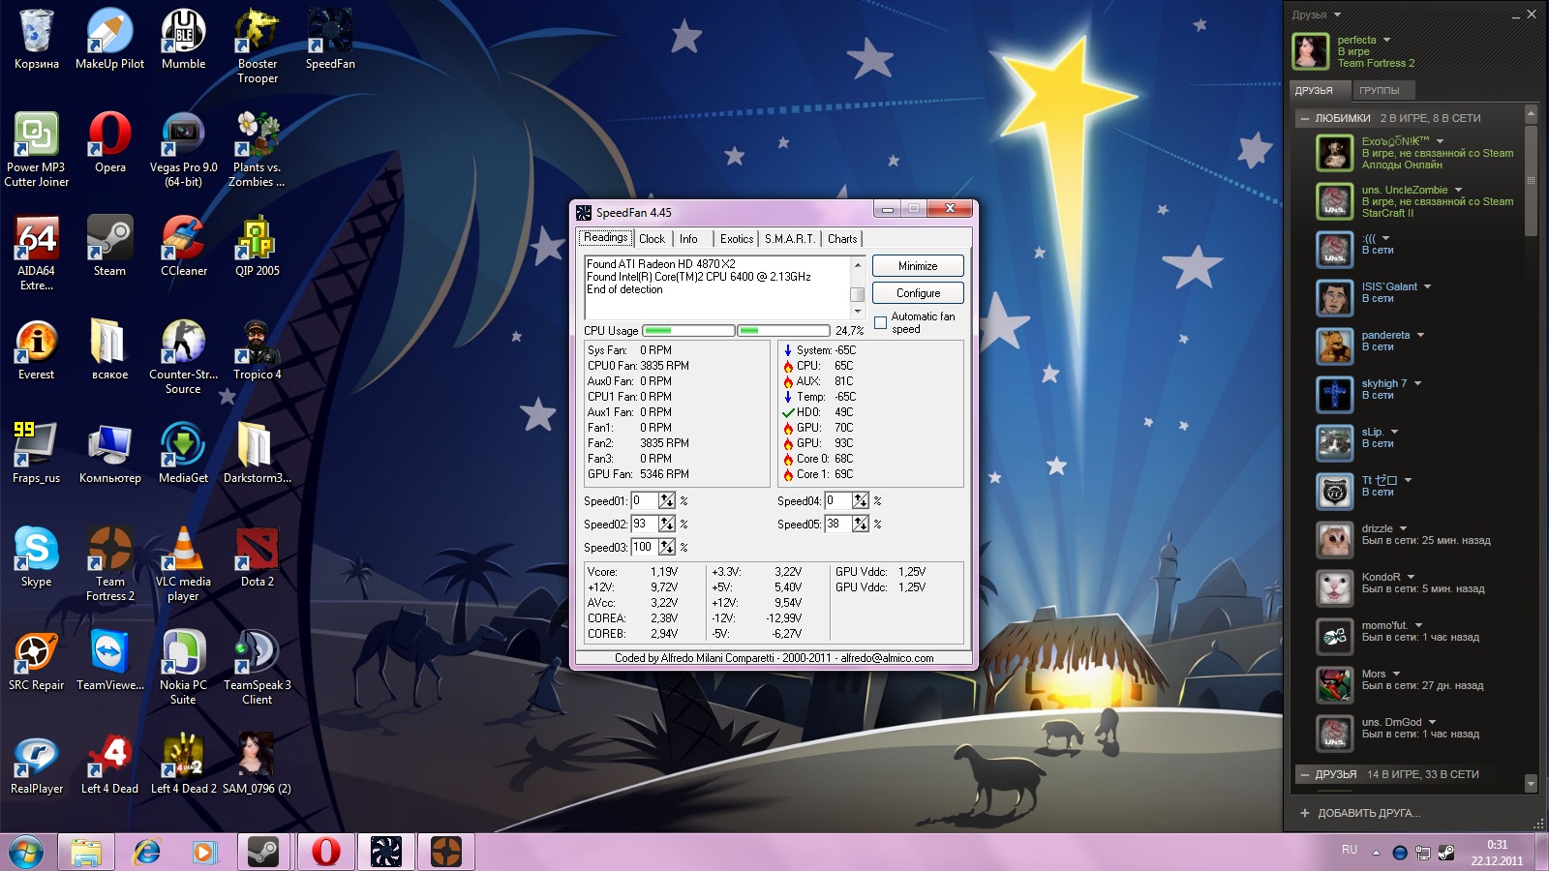Open the Info tab in SpeedFan
1549x871 pixels.
coord(688,239)
